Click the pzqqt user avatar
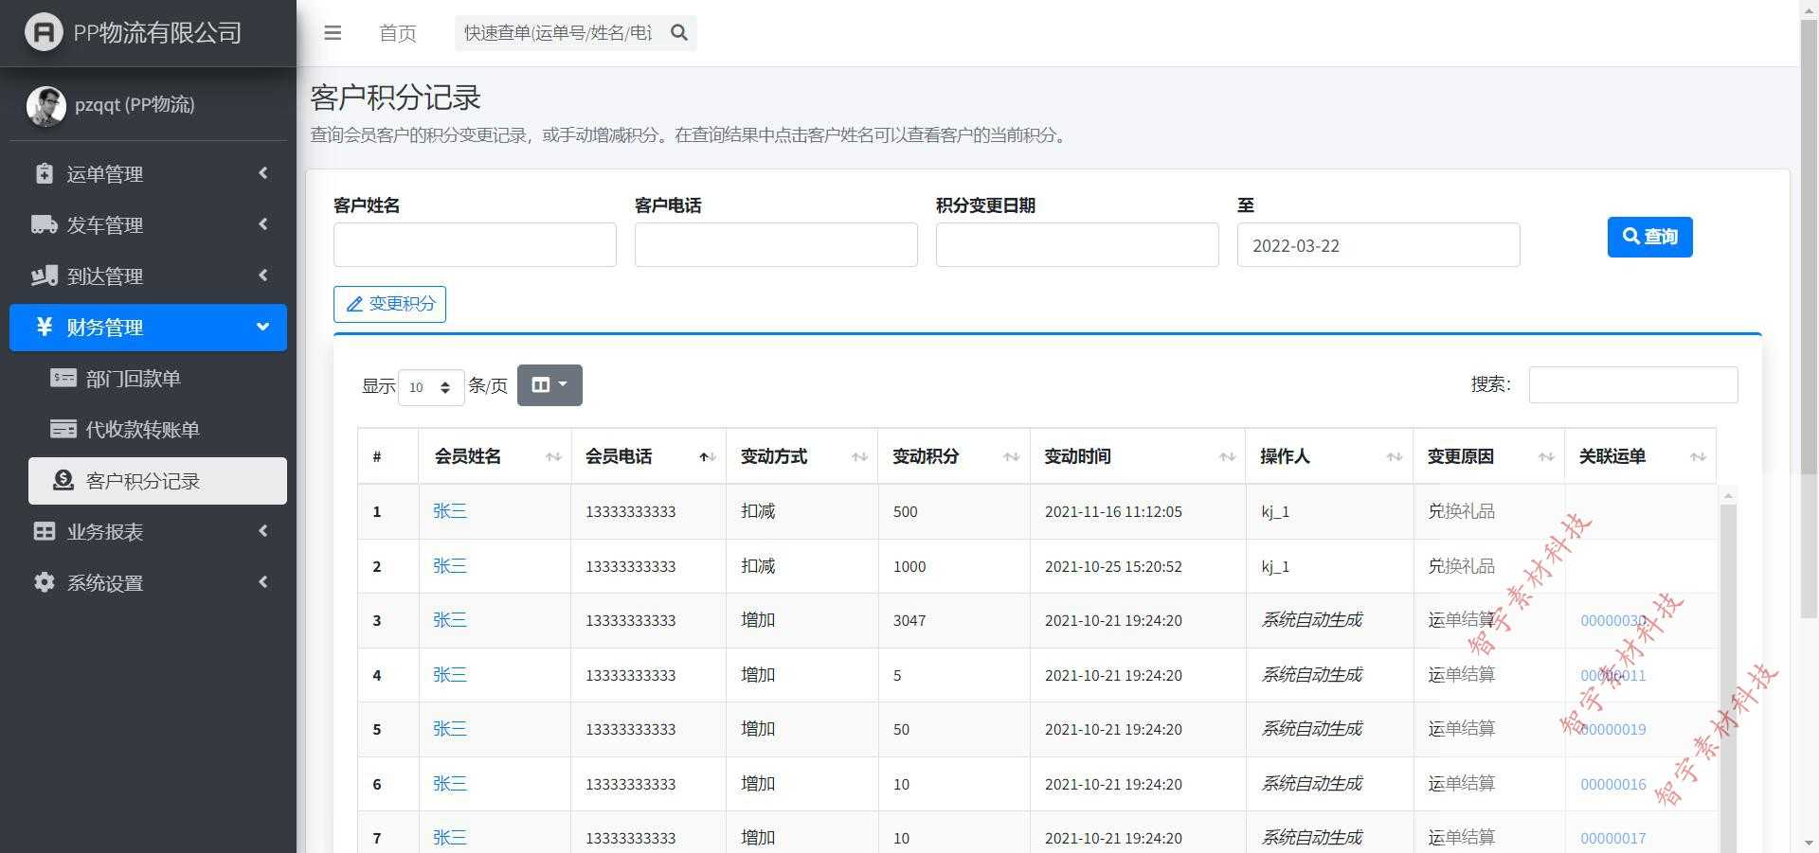This screenshot has height=853, width=1819. [45, 106]
